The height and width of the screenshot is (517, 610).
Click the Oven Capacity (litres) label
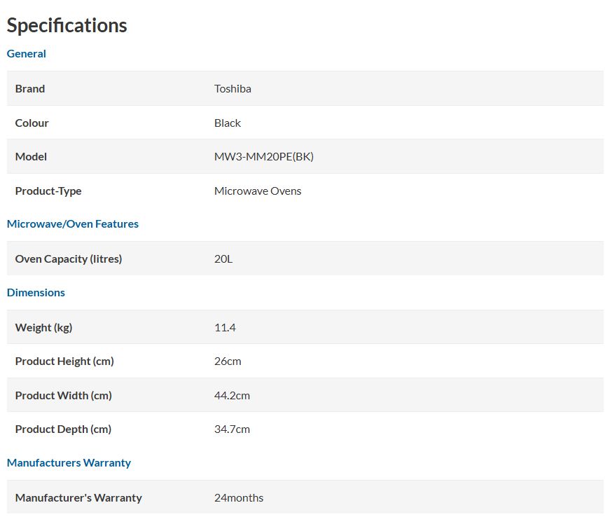(69, 259)
